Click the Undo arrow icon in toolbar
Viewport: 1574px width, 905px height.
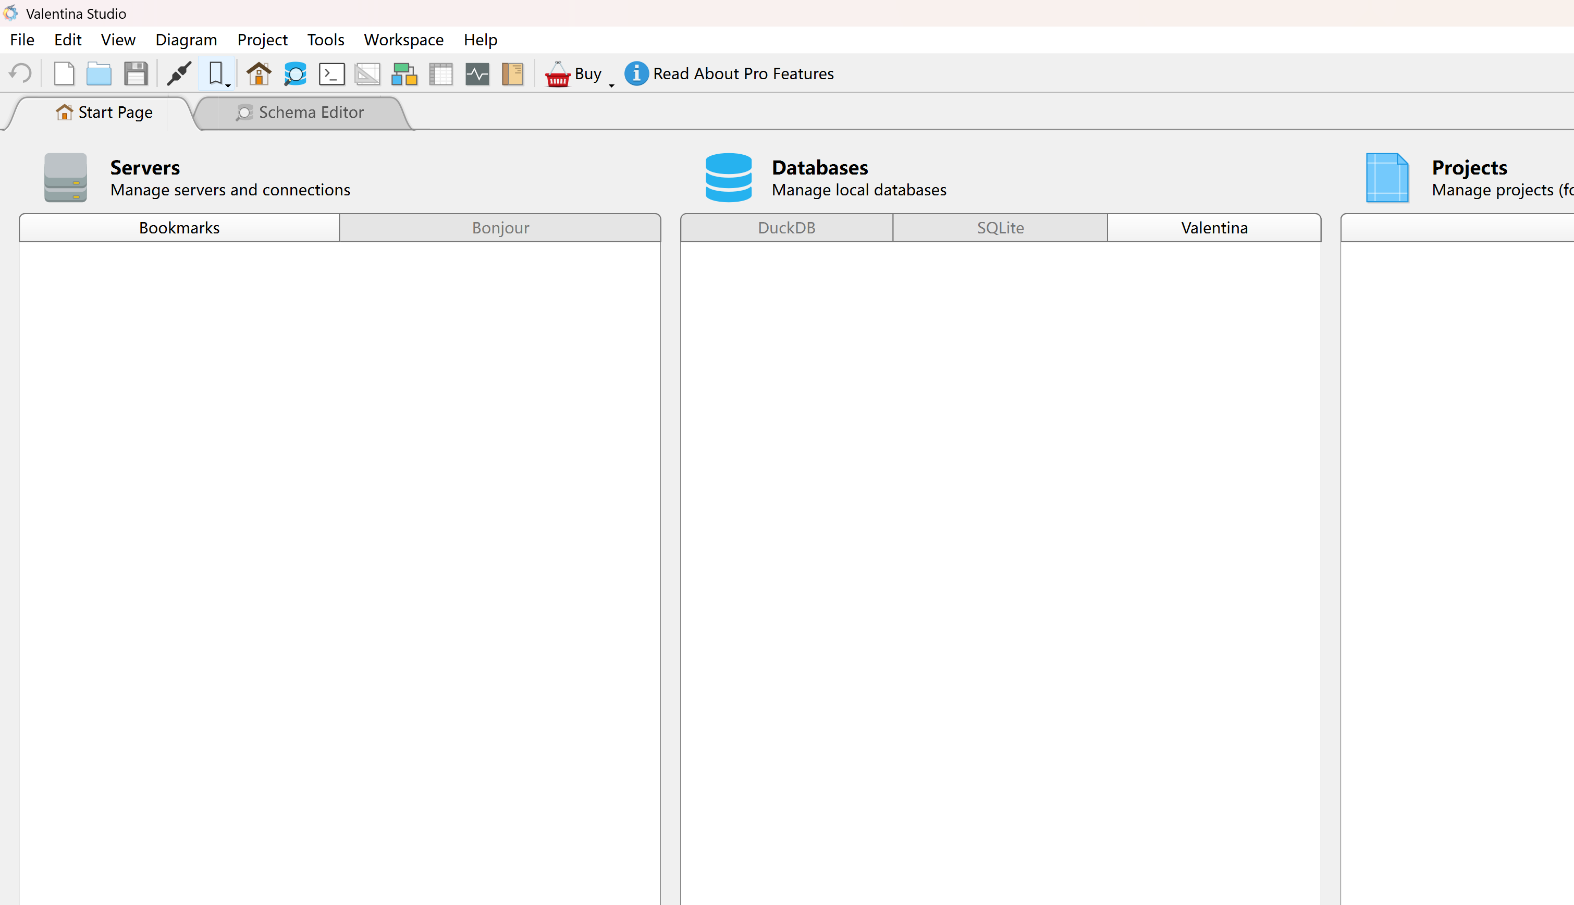click(20, 73)
